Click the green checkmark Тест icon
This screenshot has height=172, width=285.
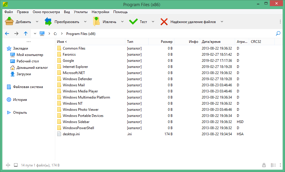[x=133, y=22]
